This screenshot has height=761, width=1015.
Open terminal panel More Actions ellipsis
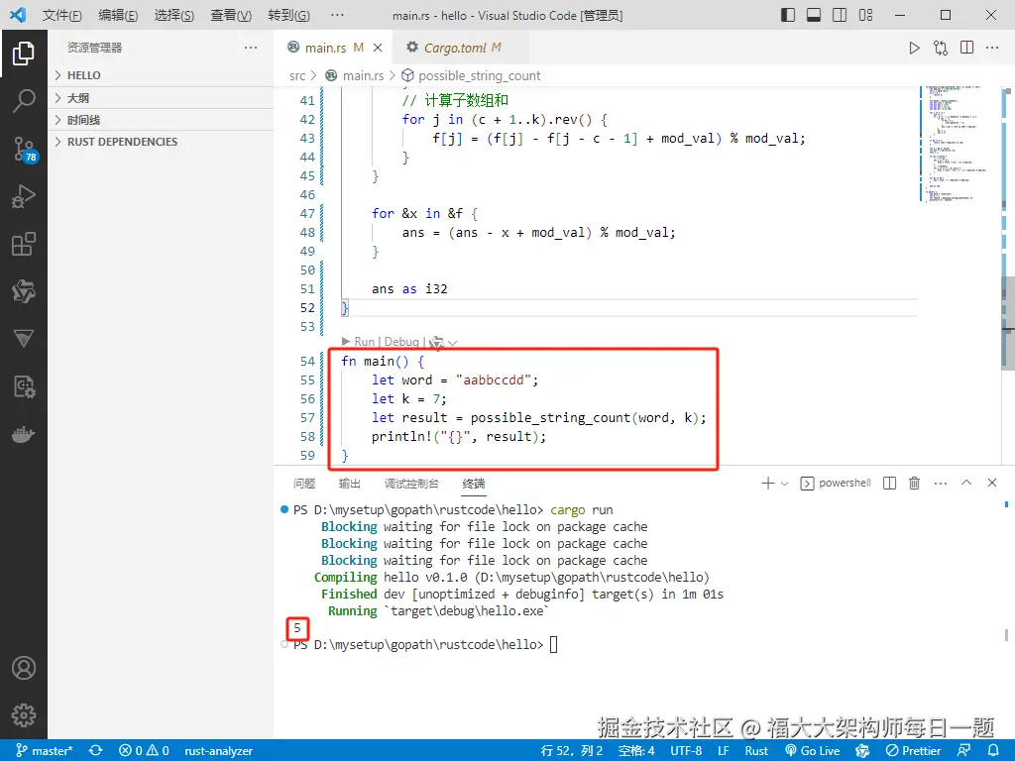941,483
